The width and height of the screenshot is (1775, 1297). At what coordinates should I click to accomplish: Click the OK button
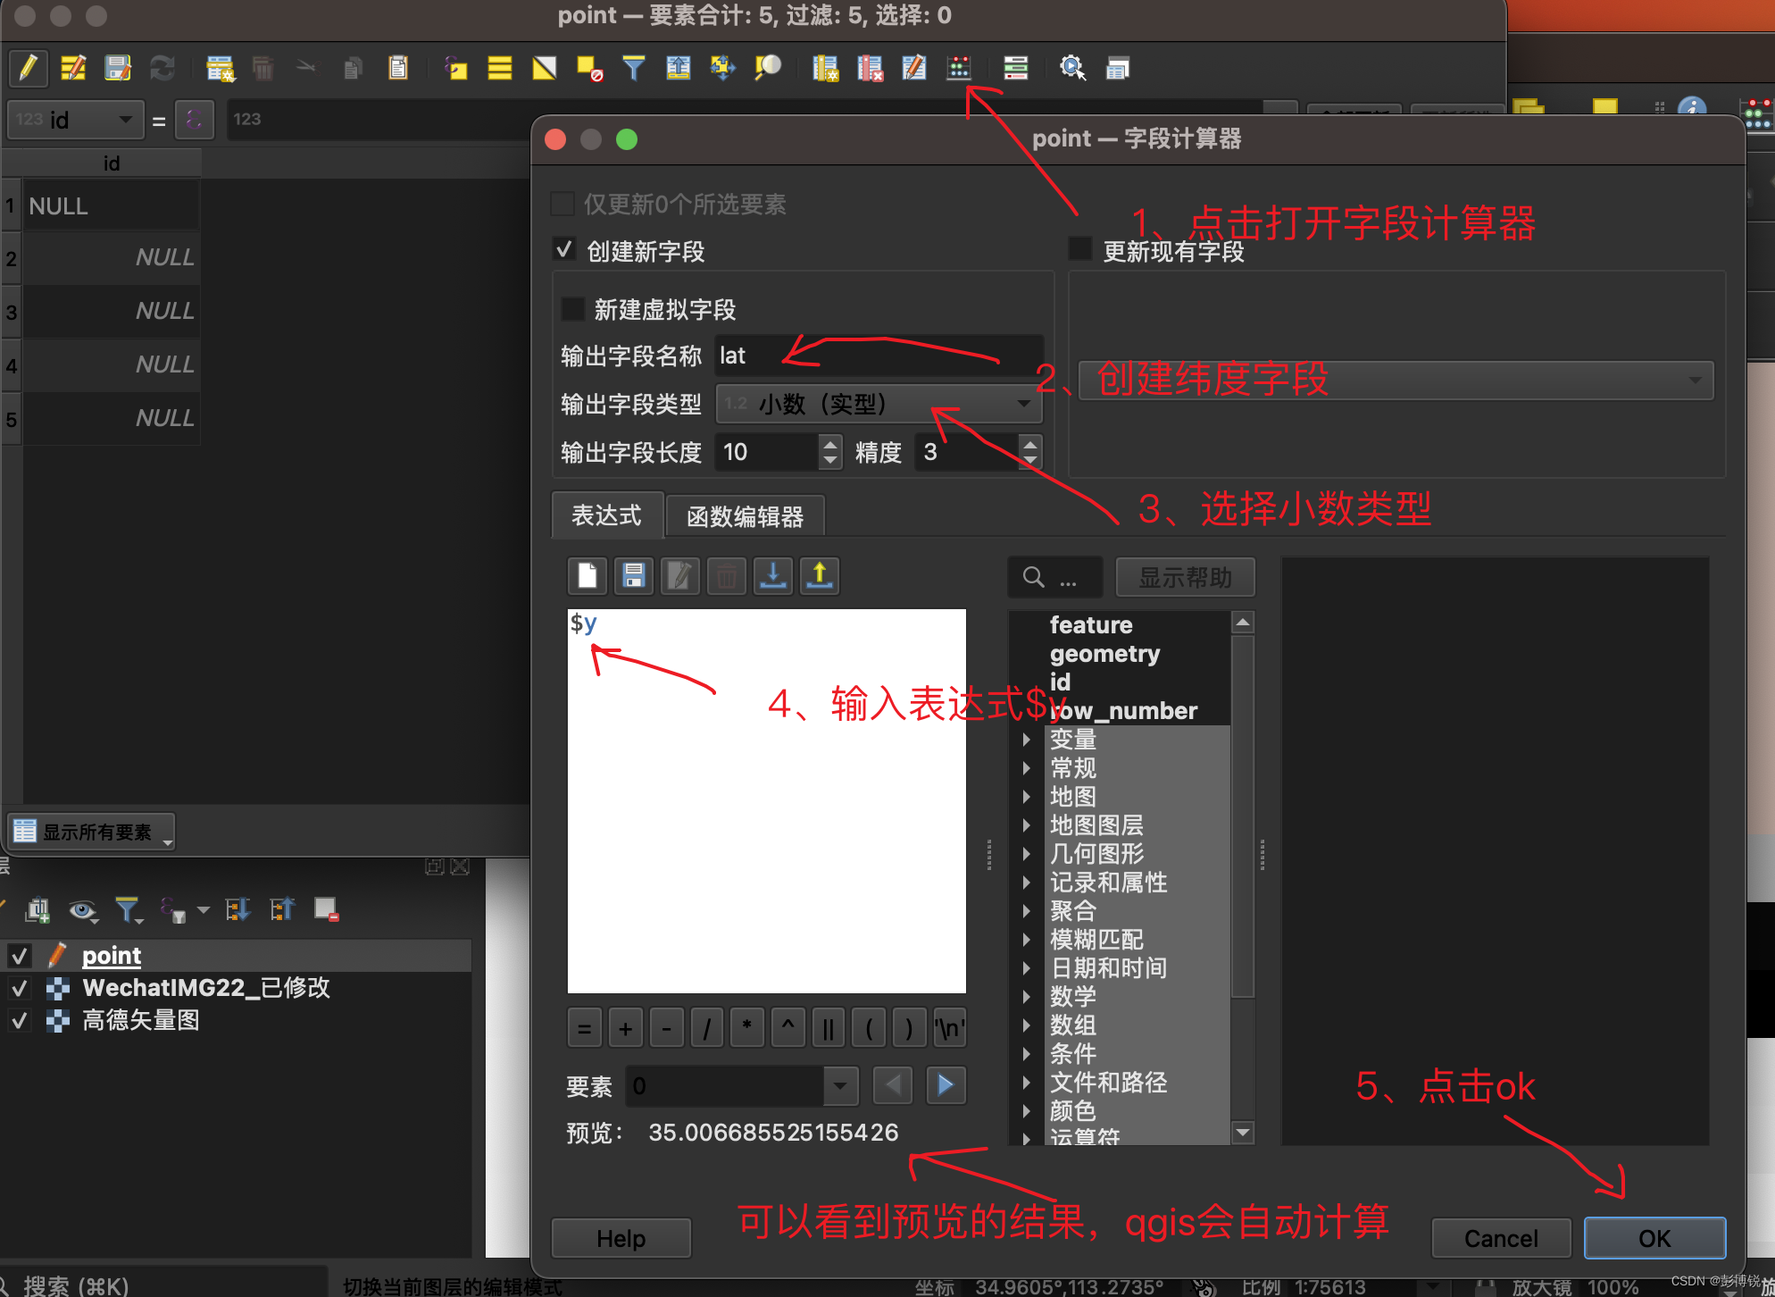[x=1654, y=1238]
